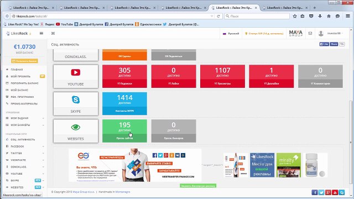This screenshot has width=354, height=199.
Task: Open the orange OK Группы tile
Action: (124, 55)
